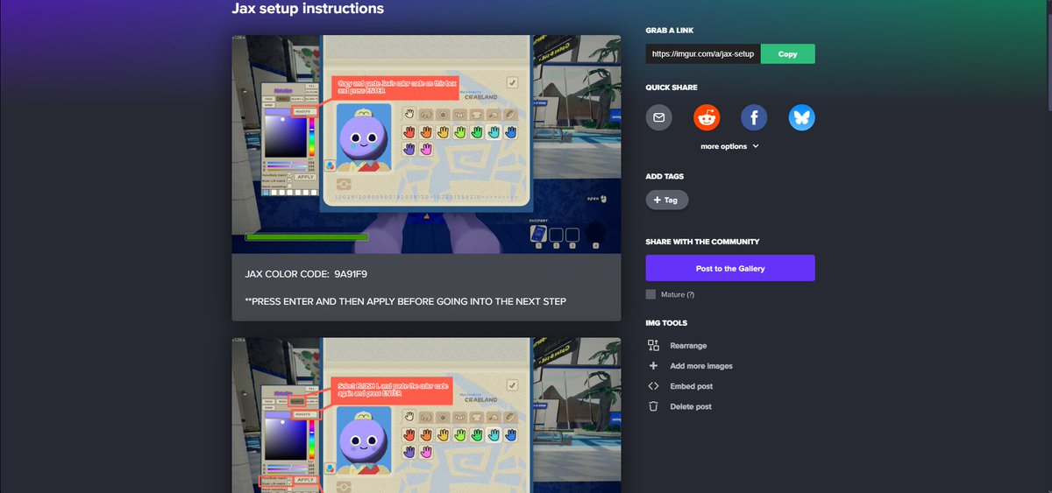The image size is (1052, 493).
Task: Open the first Jax color code image
Action: tap(426, 144)
